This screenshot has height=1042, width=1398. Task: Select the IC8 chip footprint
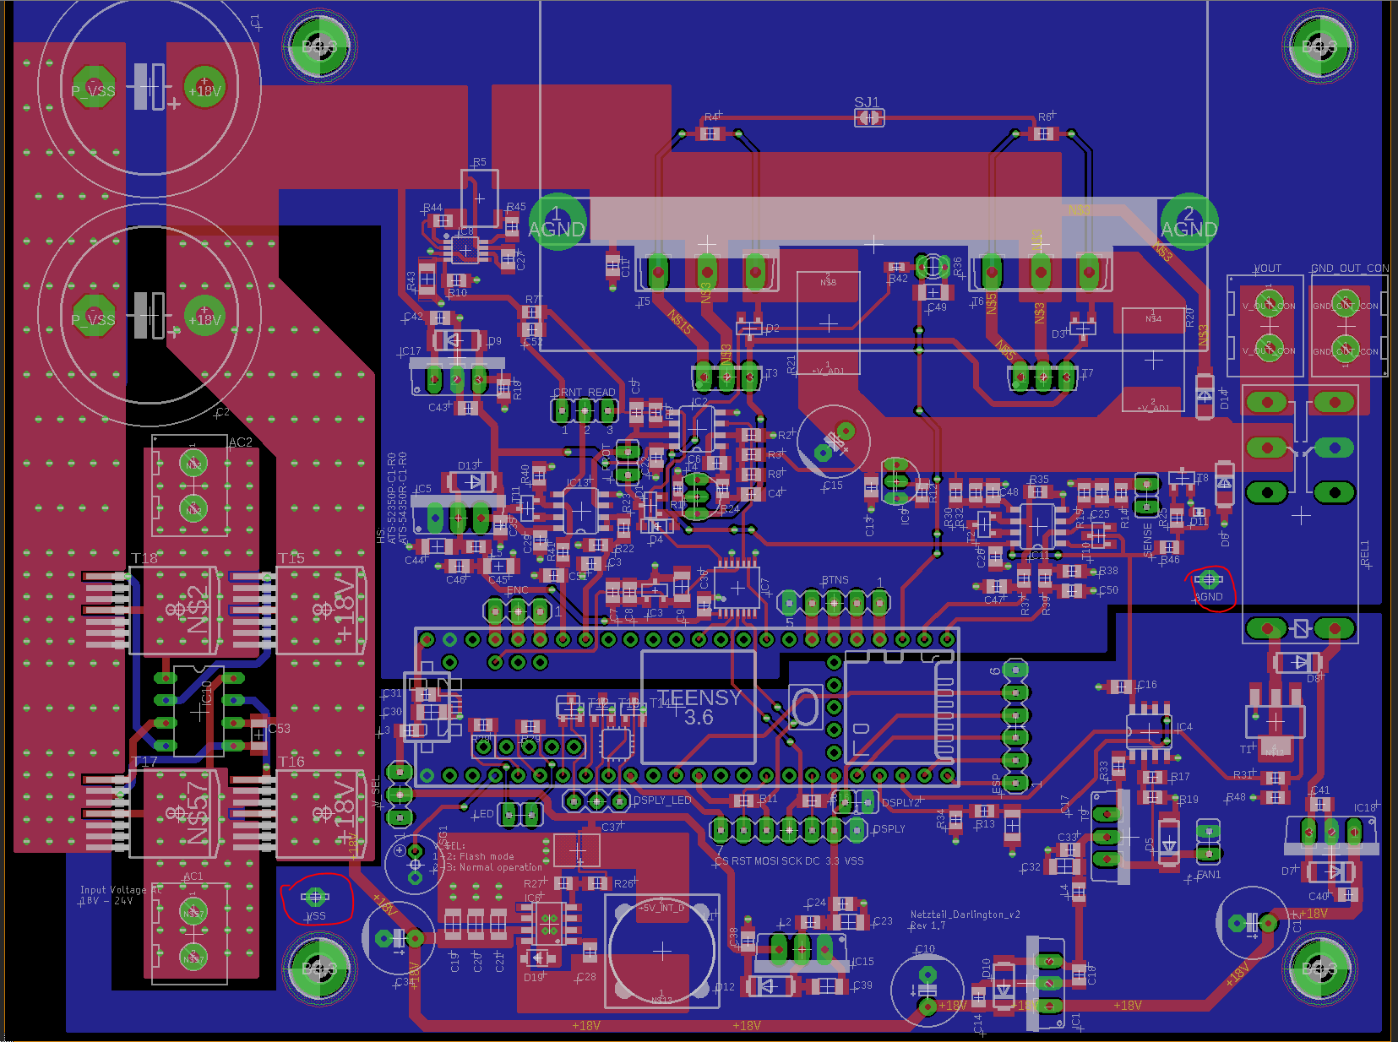(465, 250)
